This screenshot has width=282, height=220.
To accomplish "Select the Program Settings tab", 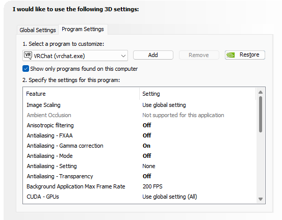I will pos(83,29).
